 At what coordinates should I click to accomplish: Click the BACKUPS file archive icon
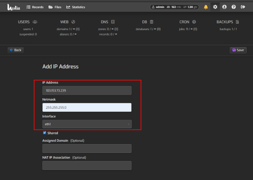click(237, 22)
